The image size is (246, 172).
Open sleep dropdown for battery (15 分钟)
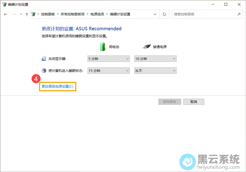pos(108,71)
